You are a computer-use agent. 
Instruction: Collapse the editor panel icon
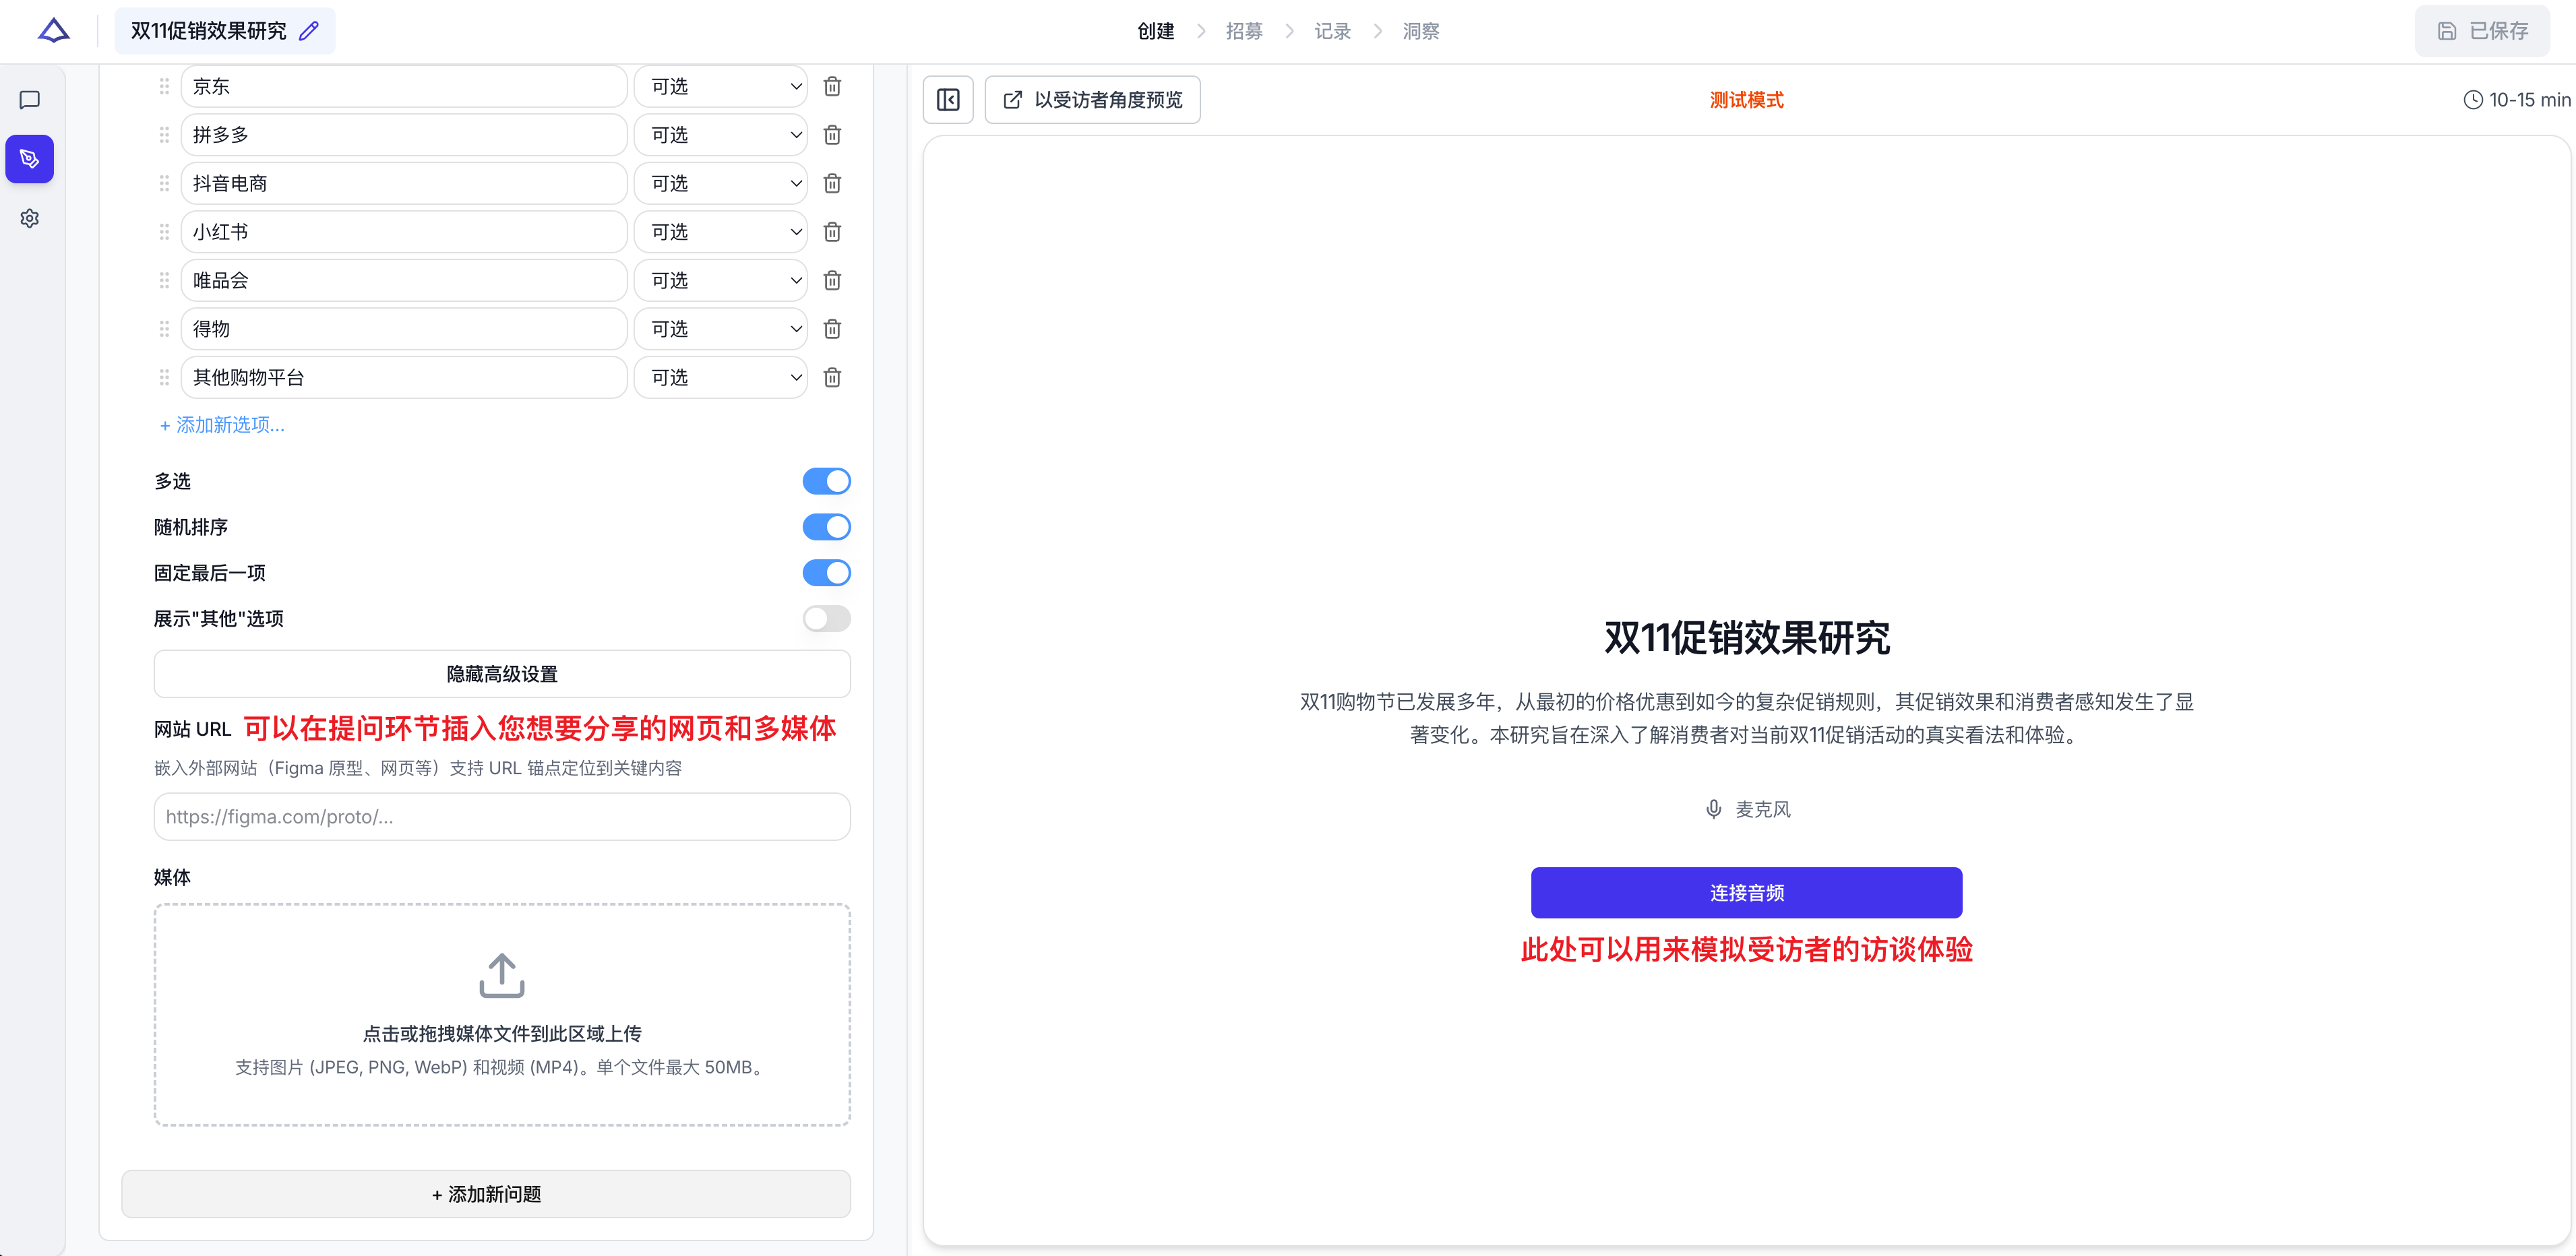point(948,100)
